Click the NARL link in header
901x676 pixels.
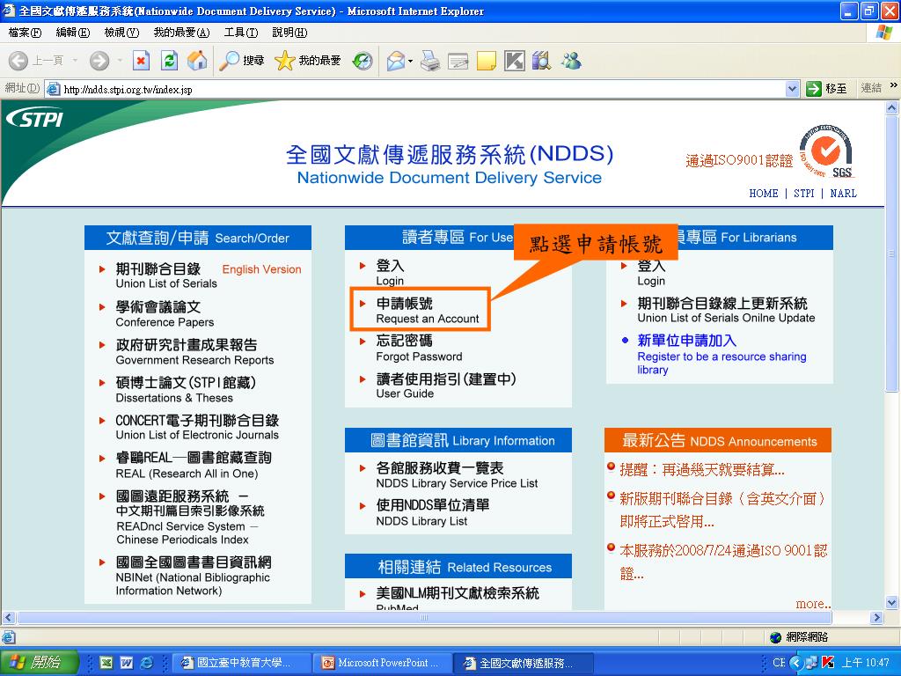pyautogui.click(x=843, y=193)
